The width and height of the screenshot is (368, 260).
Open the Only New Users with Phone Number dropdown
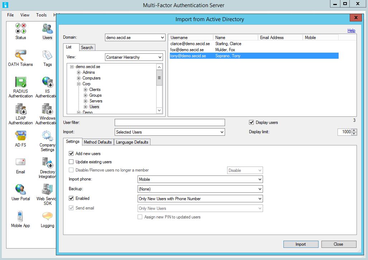tap(200, 198)
